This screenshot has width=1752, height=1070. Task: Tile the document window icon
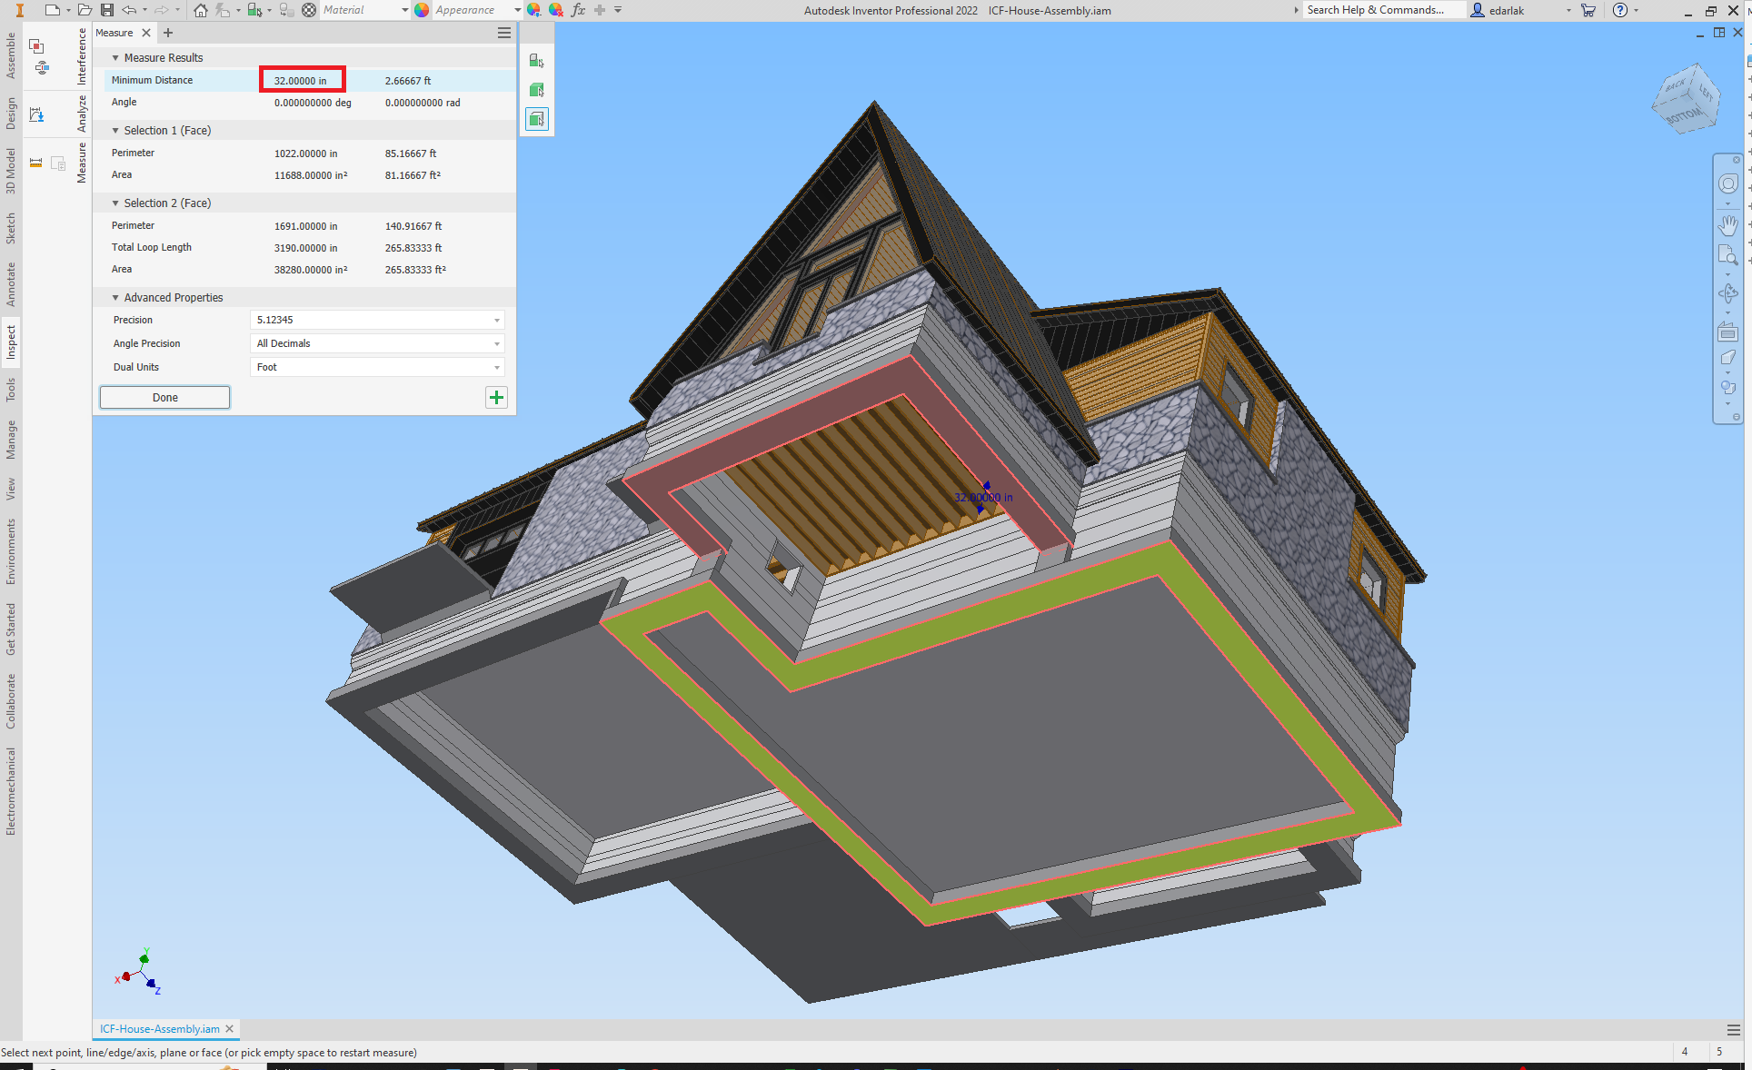(x=1719, y=33)
